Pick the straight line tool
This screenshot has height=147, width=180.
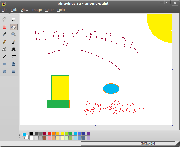[4, 57]
